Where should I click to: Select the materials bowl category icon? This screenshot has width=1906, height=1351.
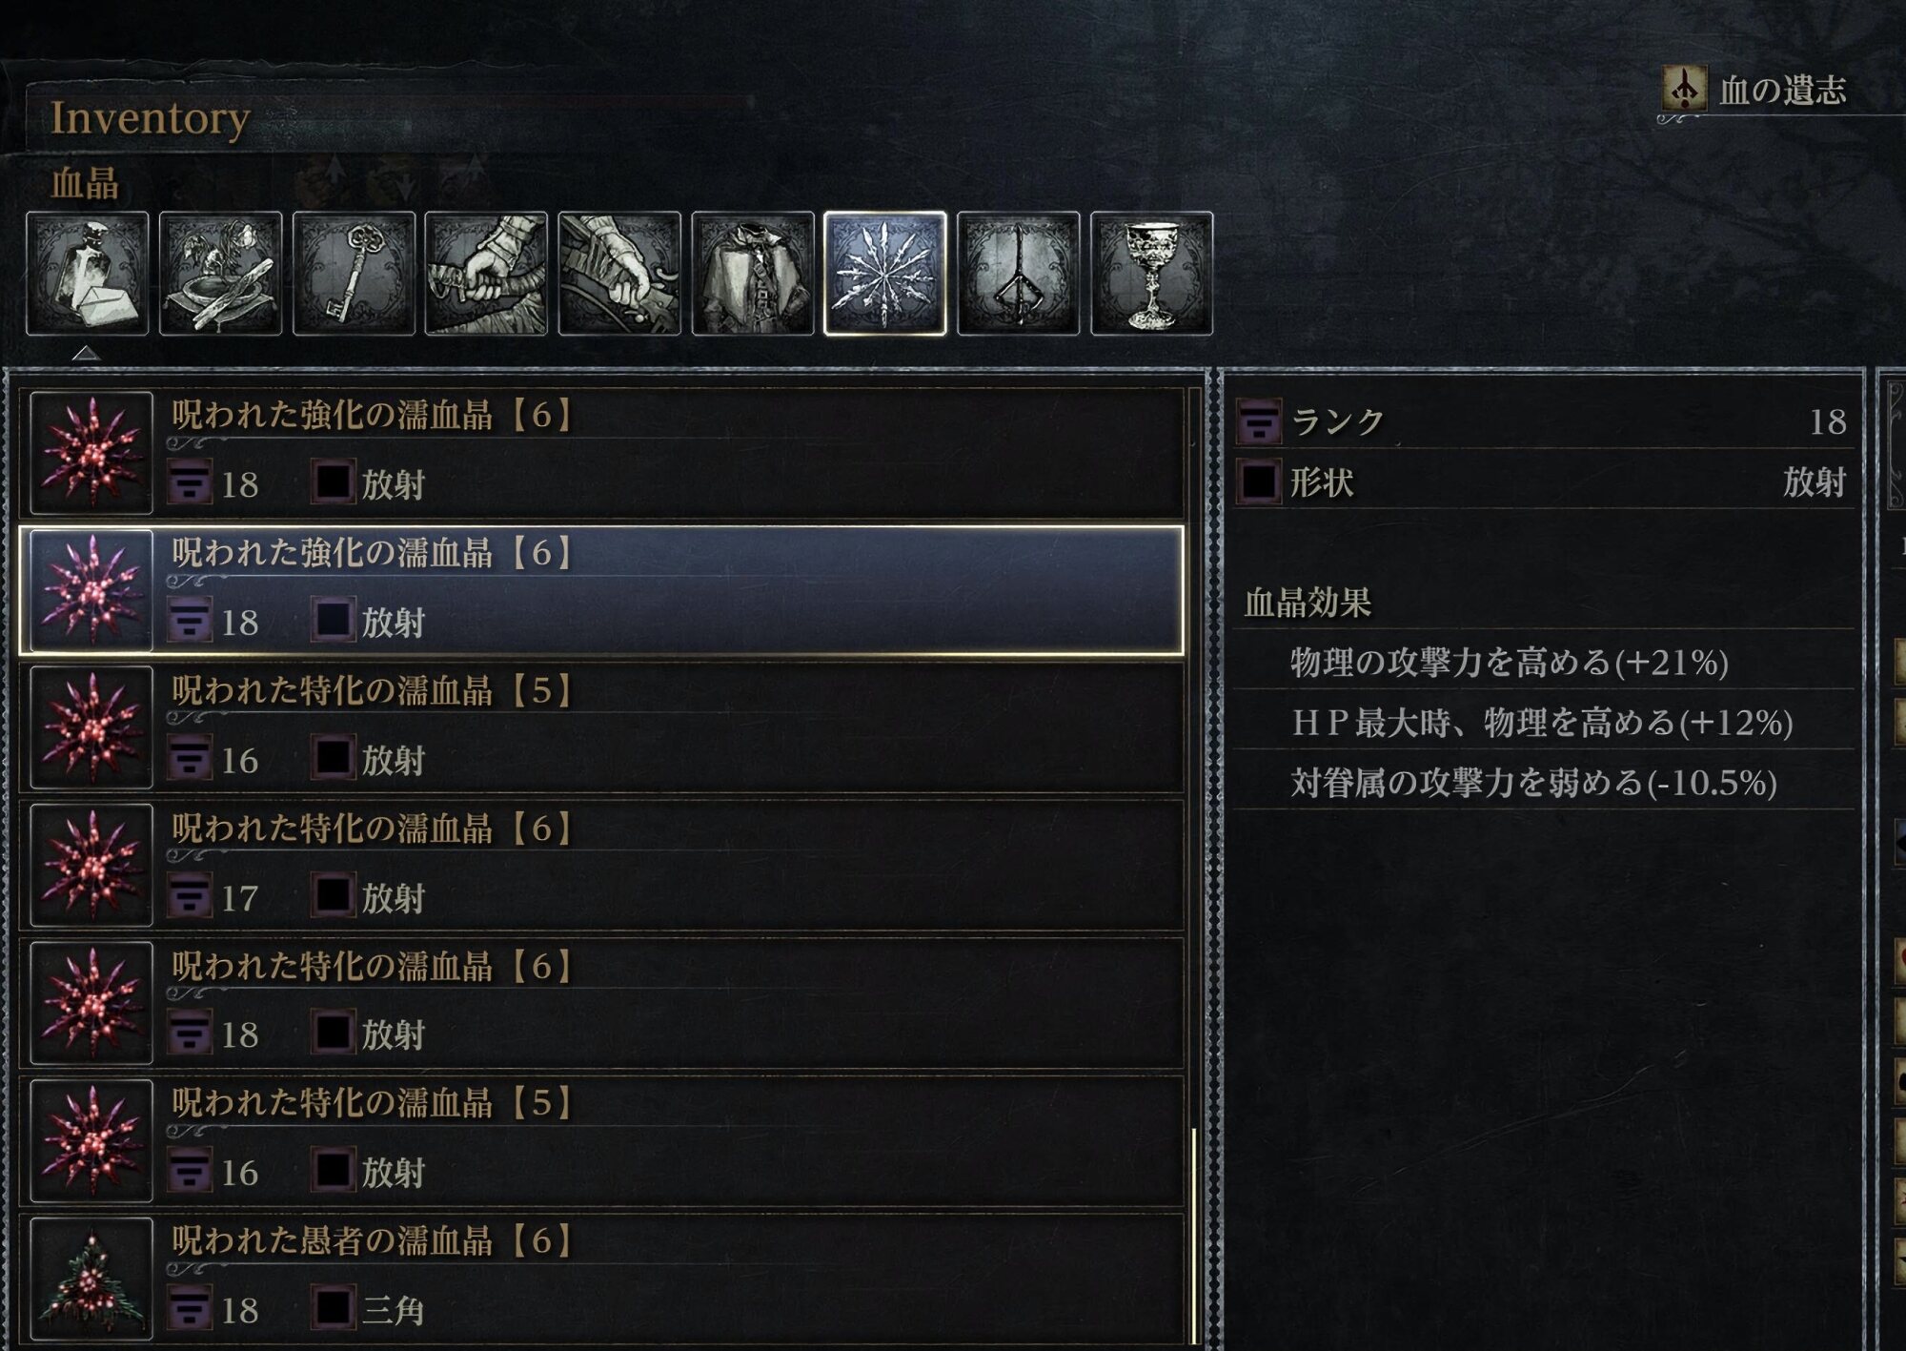pyautogui.click(x=220, y=274)
